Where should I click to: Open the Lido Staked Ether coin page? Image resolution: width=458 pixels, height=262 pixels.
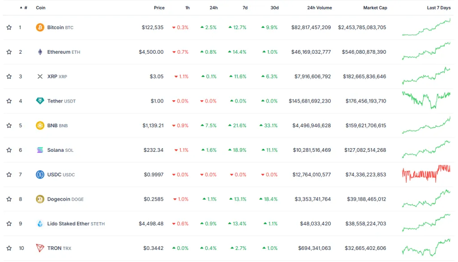(x=68, y=223)
